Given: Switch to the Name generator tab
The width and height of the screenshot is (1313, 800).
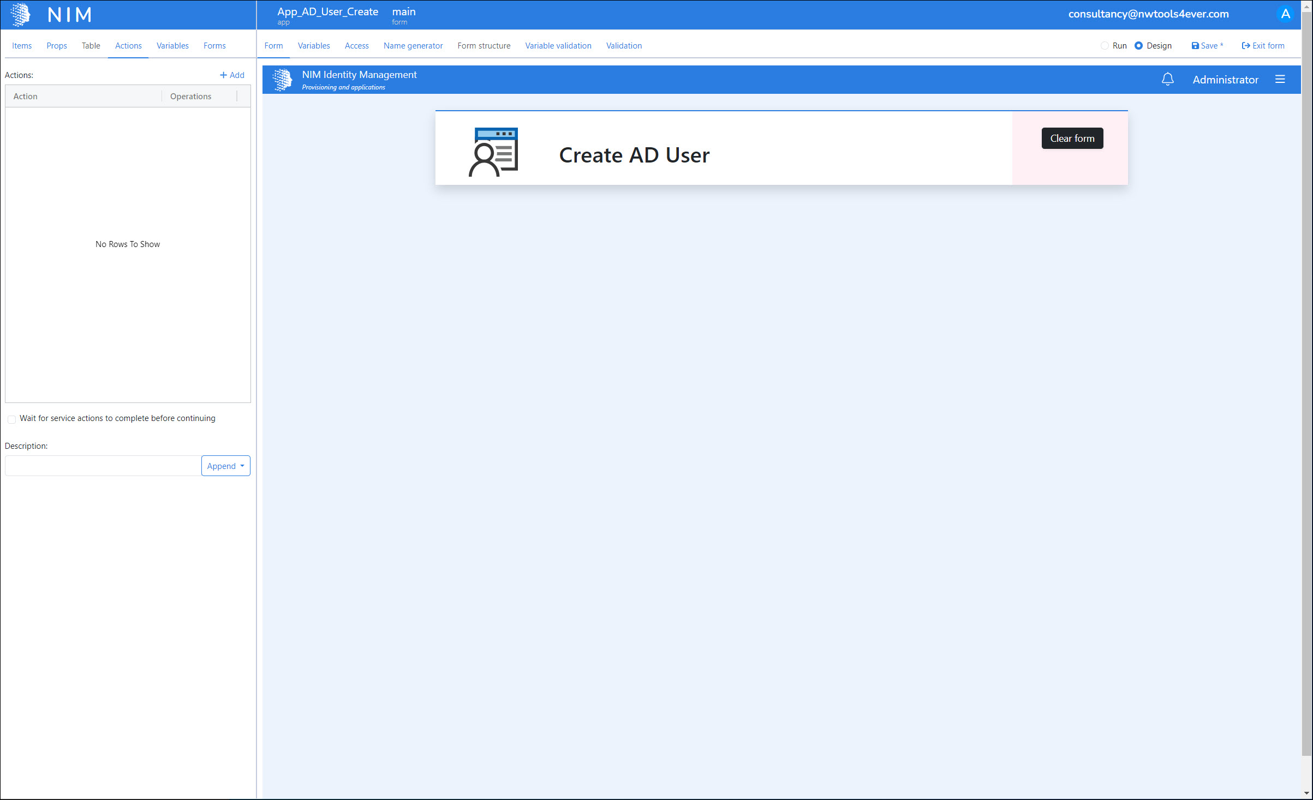Looking at the screenshot, I should click(413, 46).
